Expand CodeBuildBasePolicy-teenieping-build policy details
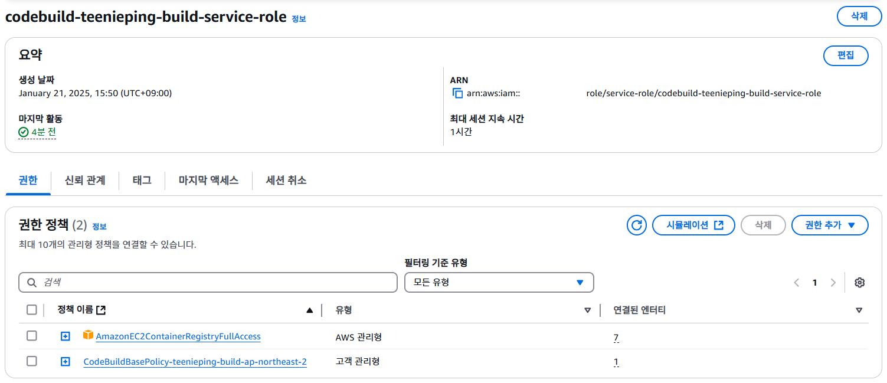 (66, 362)
